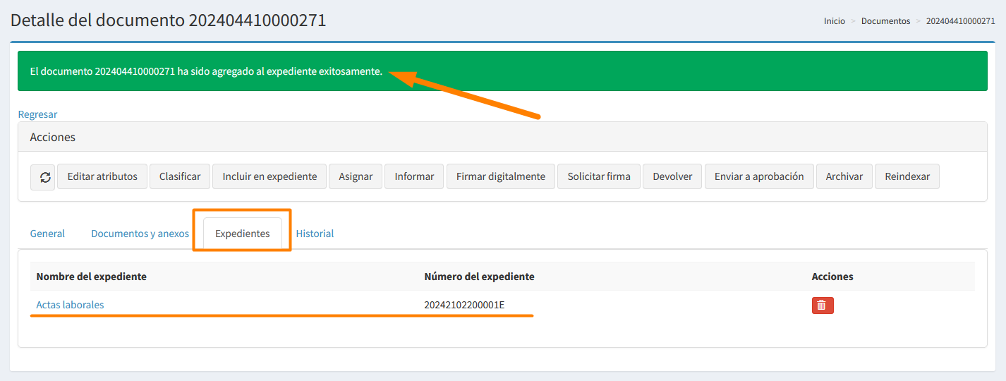Click the Acciones panel heading
The image size is (1006, 381).
point(52,137)
